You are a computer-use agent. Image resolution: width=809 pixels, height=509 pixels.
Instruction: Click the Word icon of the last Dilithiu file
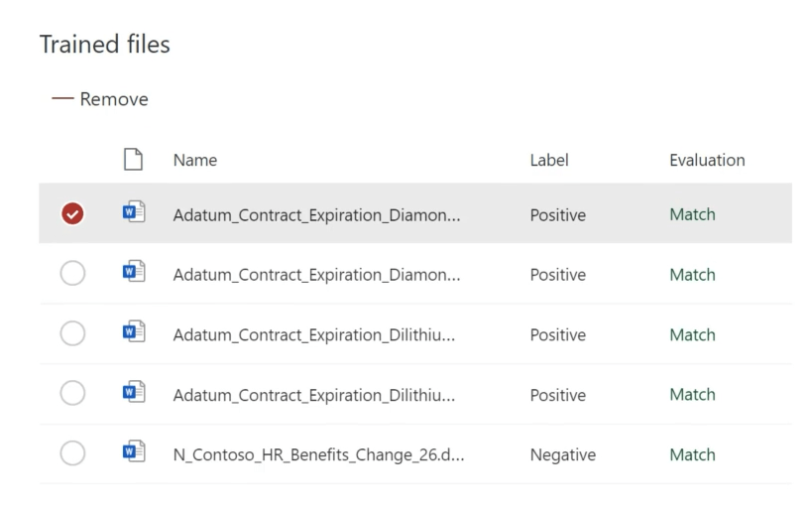pyautogui.click(x=134, y=391)
